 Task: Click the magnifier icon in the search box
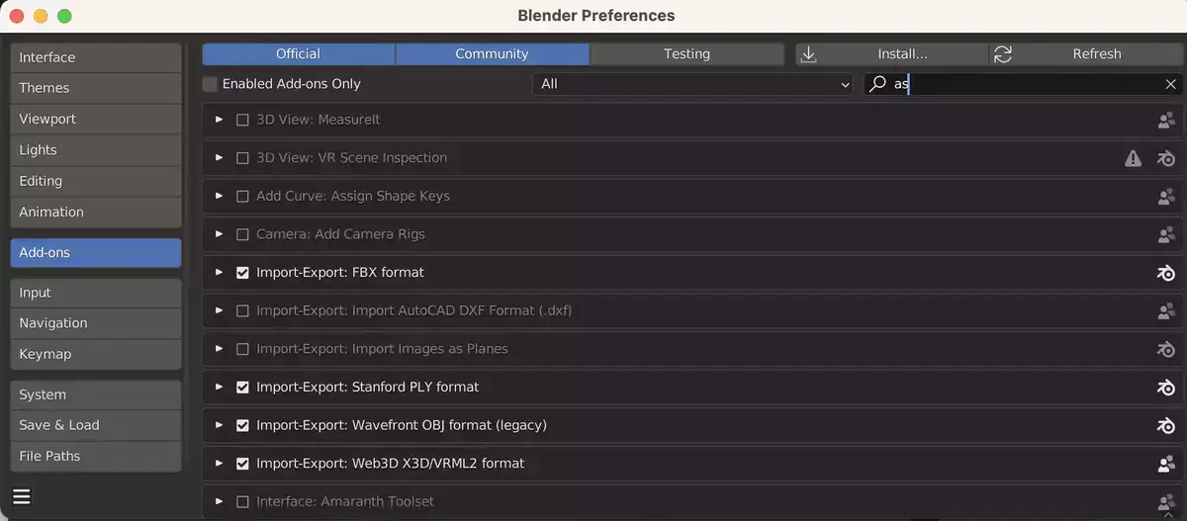(876, 84)
